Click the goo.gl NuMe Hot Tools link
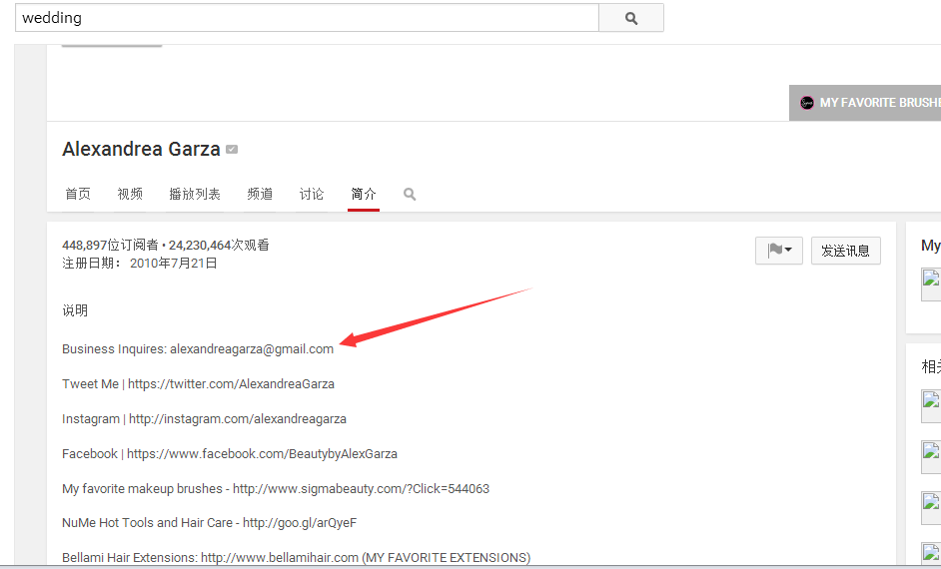The height and width of the screenshot is (569, 941). coord(300,523)
